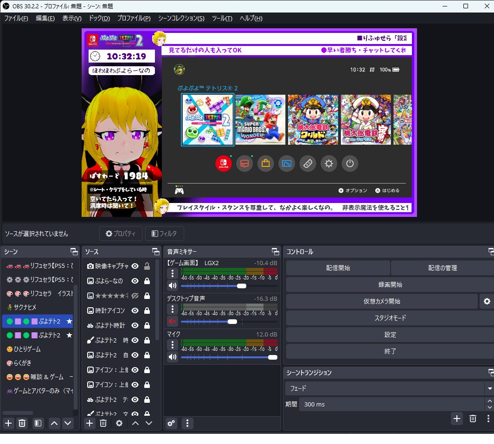Unmute the デスクトップ音声 speaker icon
Viewport: 494px width, 444px height.
[x=173, y=321]
